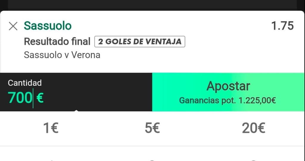Click the small pointer triangle under the stake field

77,110
